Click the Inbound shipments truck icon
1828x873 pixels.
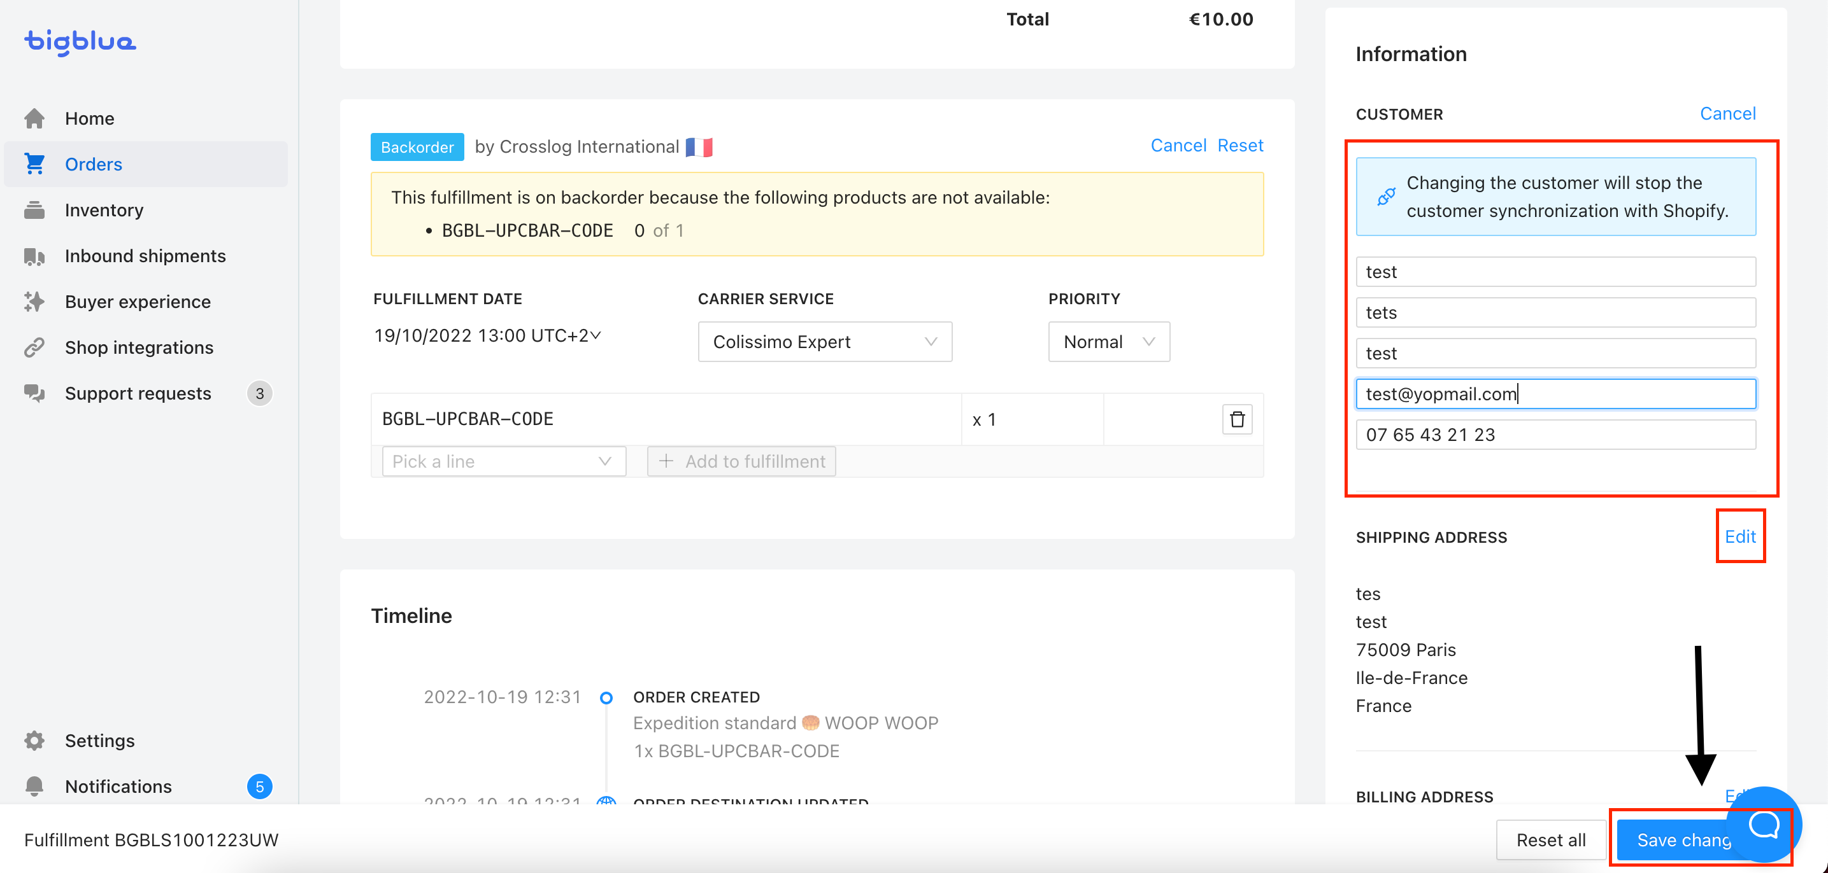point(34,256)
